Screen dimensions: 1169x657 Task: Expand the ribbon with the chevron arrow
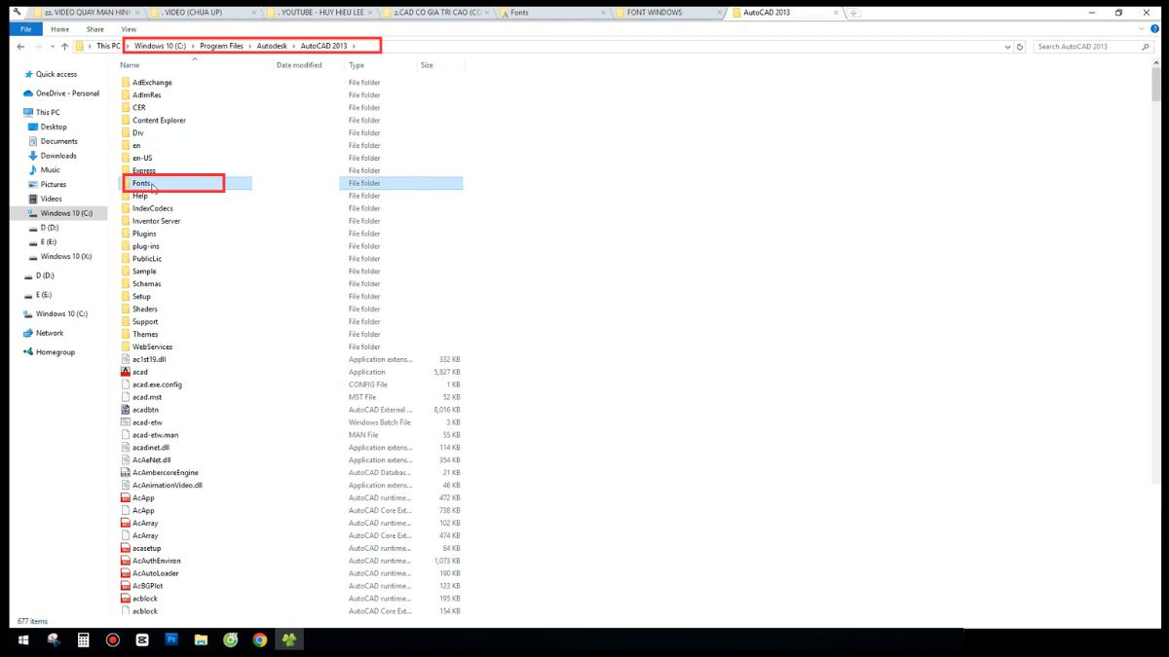(x=1144, y=29)
